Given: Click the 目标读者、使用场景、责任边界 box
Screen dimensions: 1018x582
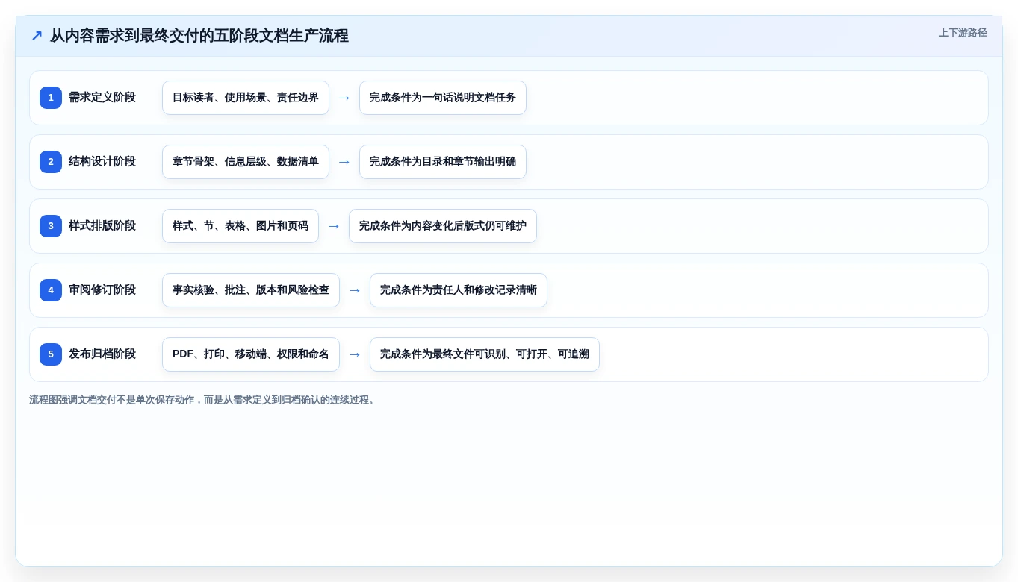Looking at the screenshot, I should tap(246, 98).
